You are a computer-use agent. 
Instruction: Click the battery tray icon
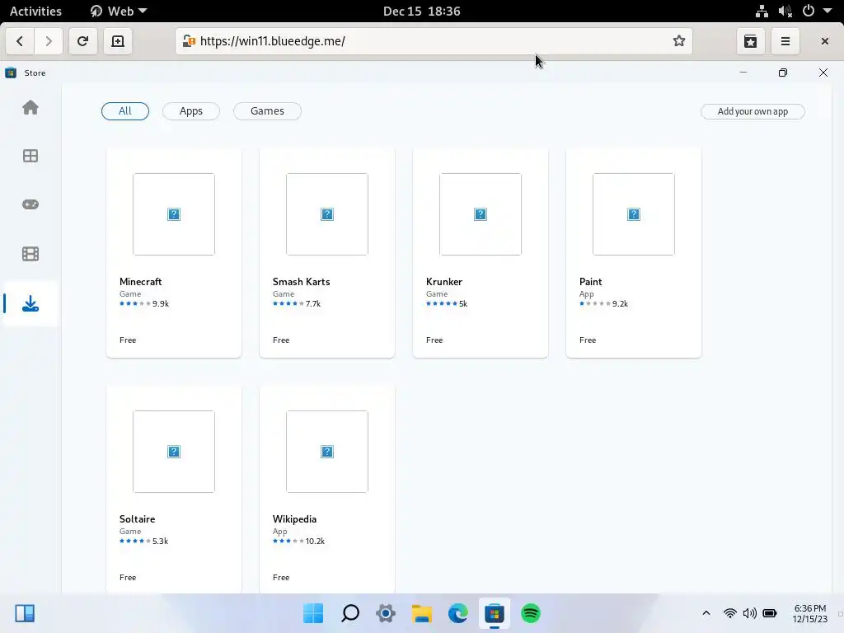point(770,613)
